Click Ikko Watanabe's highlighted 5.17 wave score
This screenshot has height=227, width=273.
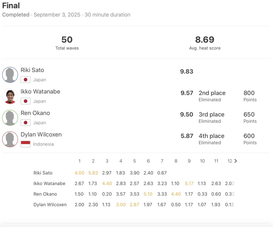point(189,183)
